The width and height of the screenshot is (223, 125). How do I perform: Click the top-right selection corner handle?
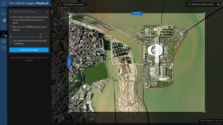205,13
